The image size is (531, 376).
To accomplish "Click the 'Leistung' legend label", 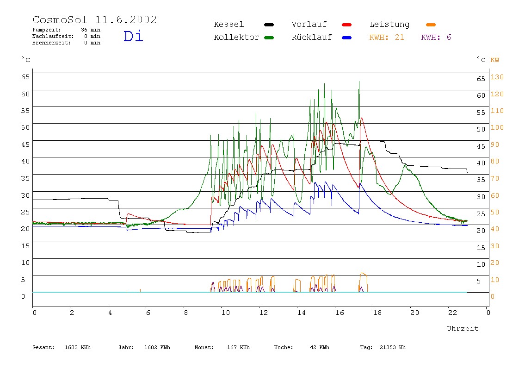I will click(x=389, y=25).
